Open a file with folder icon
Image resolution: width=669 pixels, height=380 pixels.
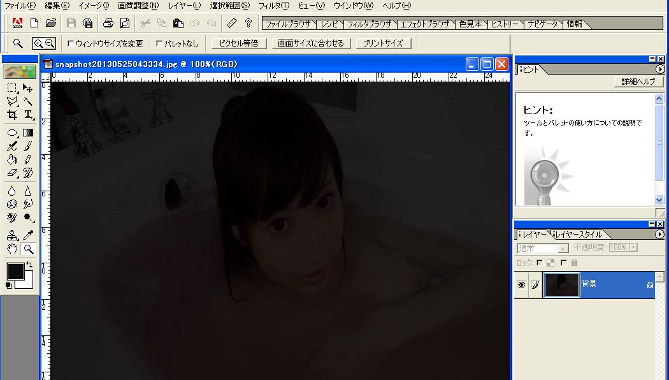51,23
